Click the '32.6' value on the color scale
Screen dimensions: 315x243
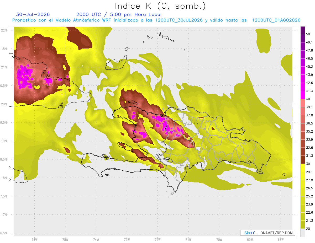click(x=309, y=148)
